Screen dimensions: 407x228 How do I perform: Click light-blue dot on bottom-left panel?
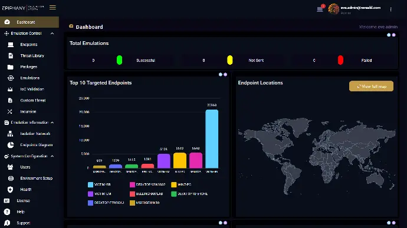[x=221, y=223]
